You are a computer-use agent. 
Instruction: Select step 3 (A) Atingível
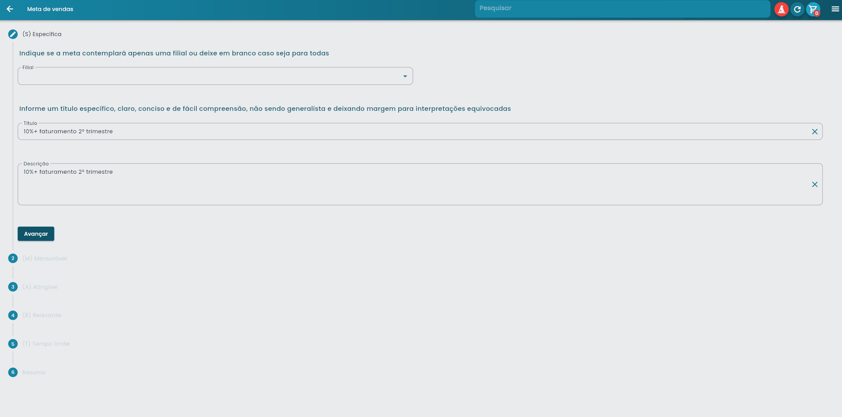point(40,287)
